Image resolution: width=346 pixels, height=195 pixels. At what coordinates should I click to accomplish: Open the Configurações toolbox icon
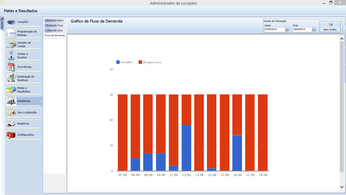coord(11,135)
